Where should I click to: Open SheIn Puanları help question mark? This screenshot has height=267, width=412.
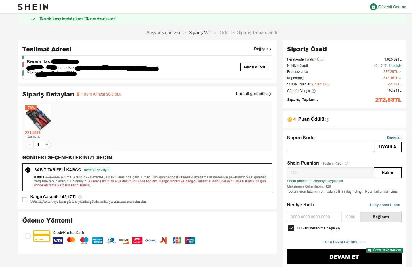pos(347,164)
